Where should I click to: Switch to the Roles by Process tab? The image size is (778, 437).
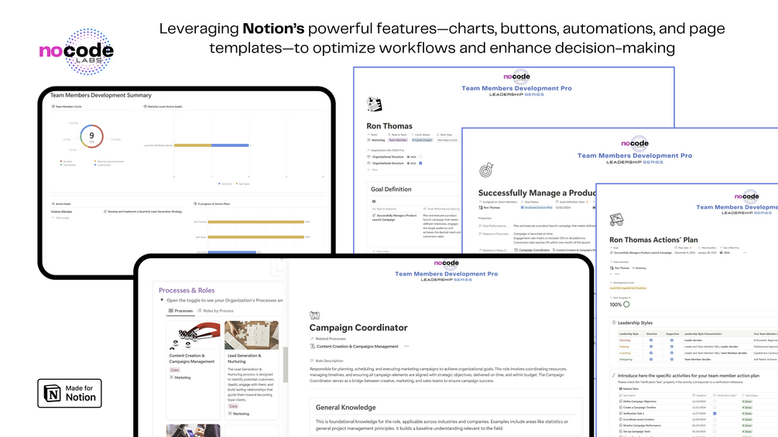[x=215, y=311]
